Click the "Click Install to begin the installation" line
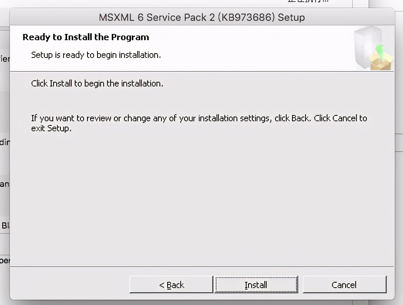The image size is (403, 305). coord(97,83)
